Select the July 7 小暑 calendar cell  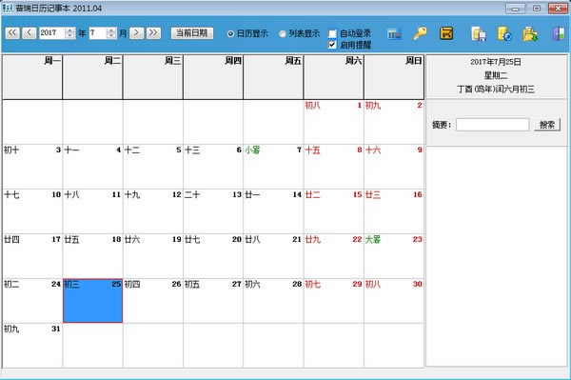coord(273,167)
